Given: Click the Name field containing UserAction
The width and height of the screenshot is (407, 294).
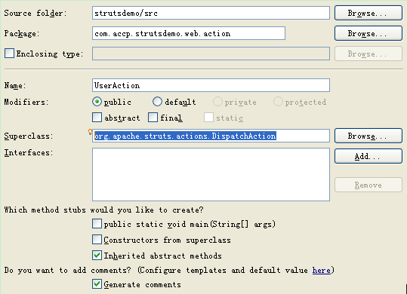Looking at the screenshot, I should pyautogui.click(x=211, y=85).
